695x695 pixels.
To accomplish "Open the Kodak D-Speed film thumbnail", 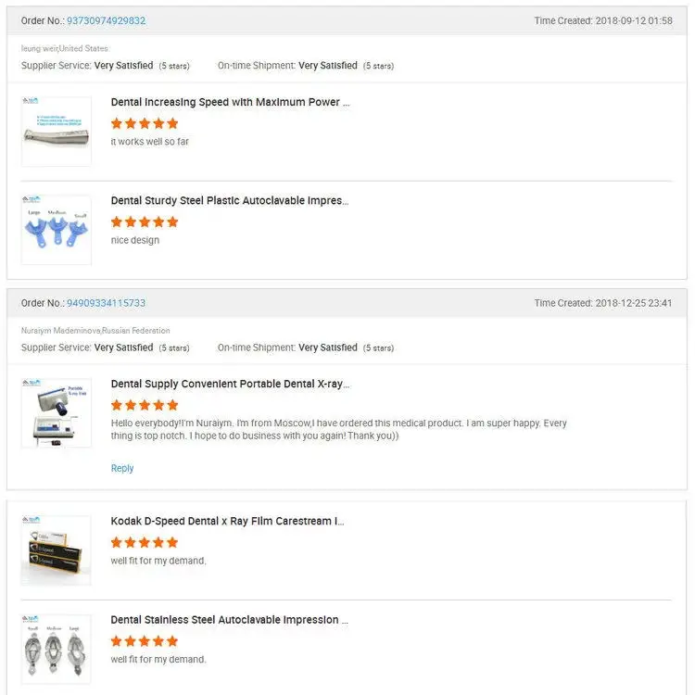I will pos(57,550).
